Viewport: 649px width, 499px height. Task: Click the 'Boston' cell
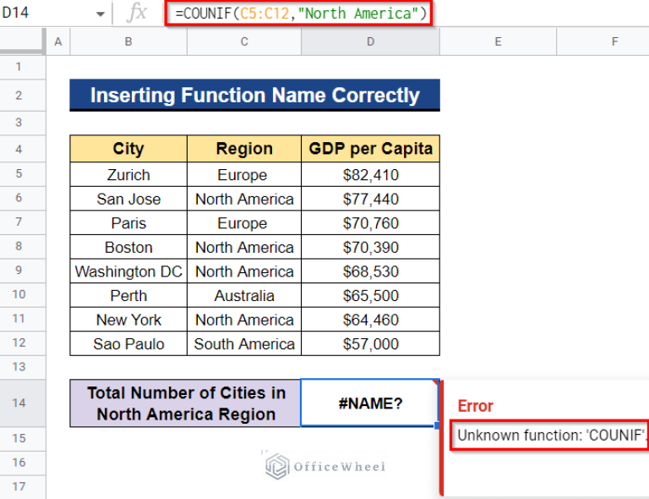click(128, 247)
